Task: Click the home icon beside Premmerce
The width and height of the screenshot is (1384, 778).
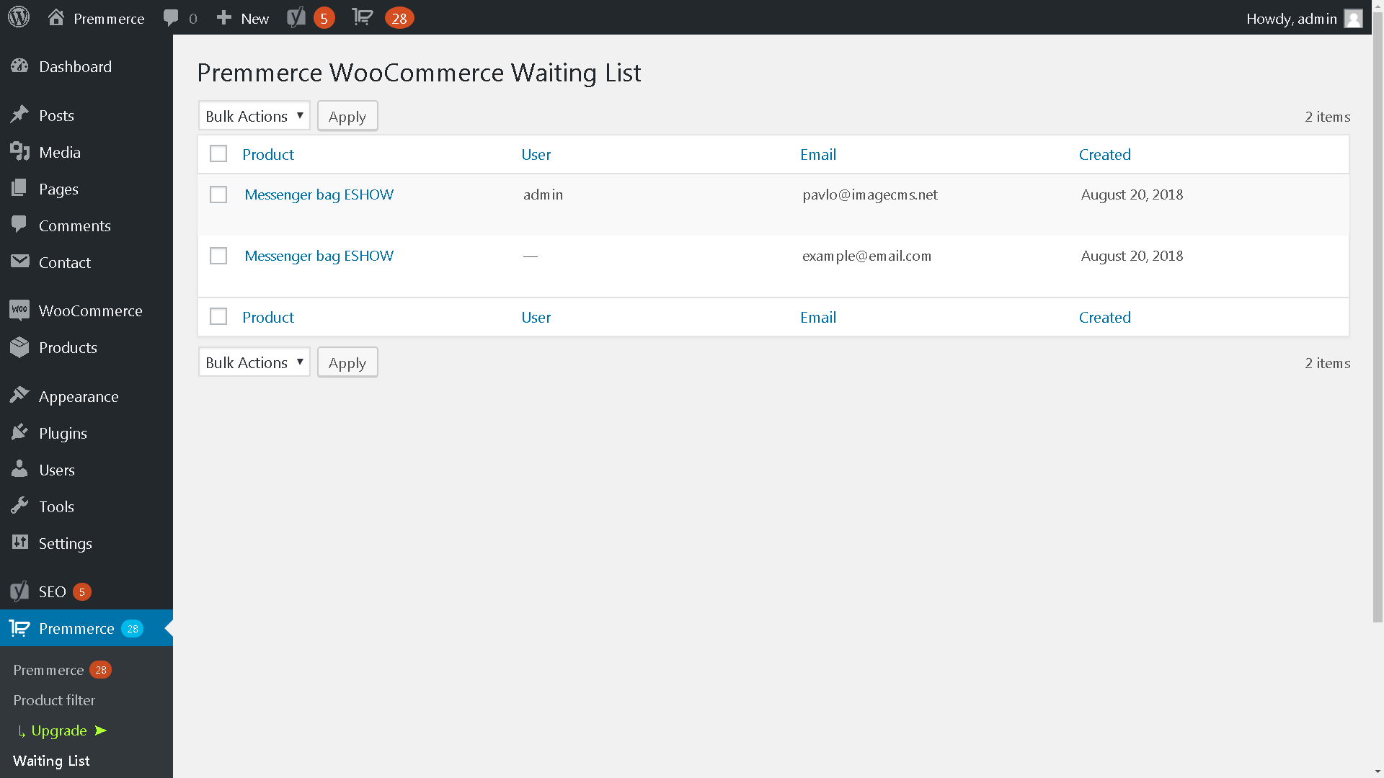Action: (x=56, y=17)
